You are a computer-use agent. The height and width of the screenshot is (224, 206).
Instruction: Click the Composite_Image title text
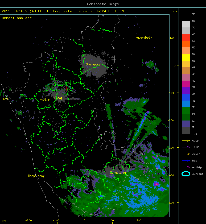103,4
